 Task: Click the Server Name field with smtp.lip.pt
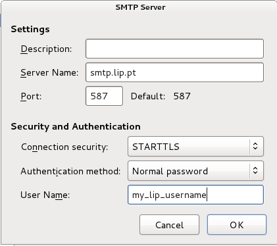click(174, 72)
